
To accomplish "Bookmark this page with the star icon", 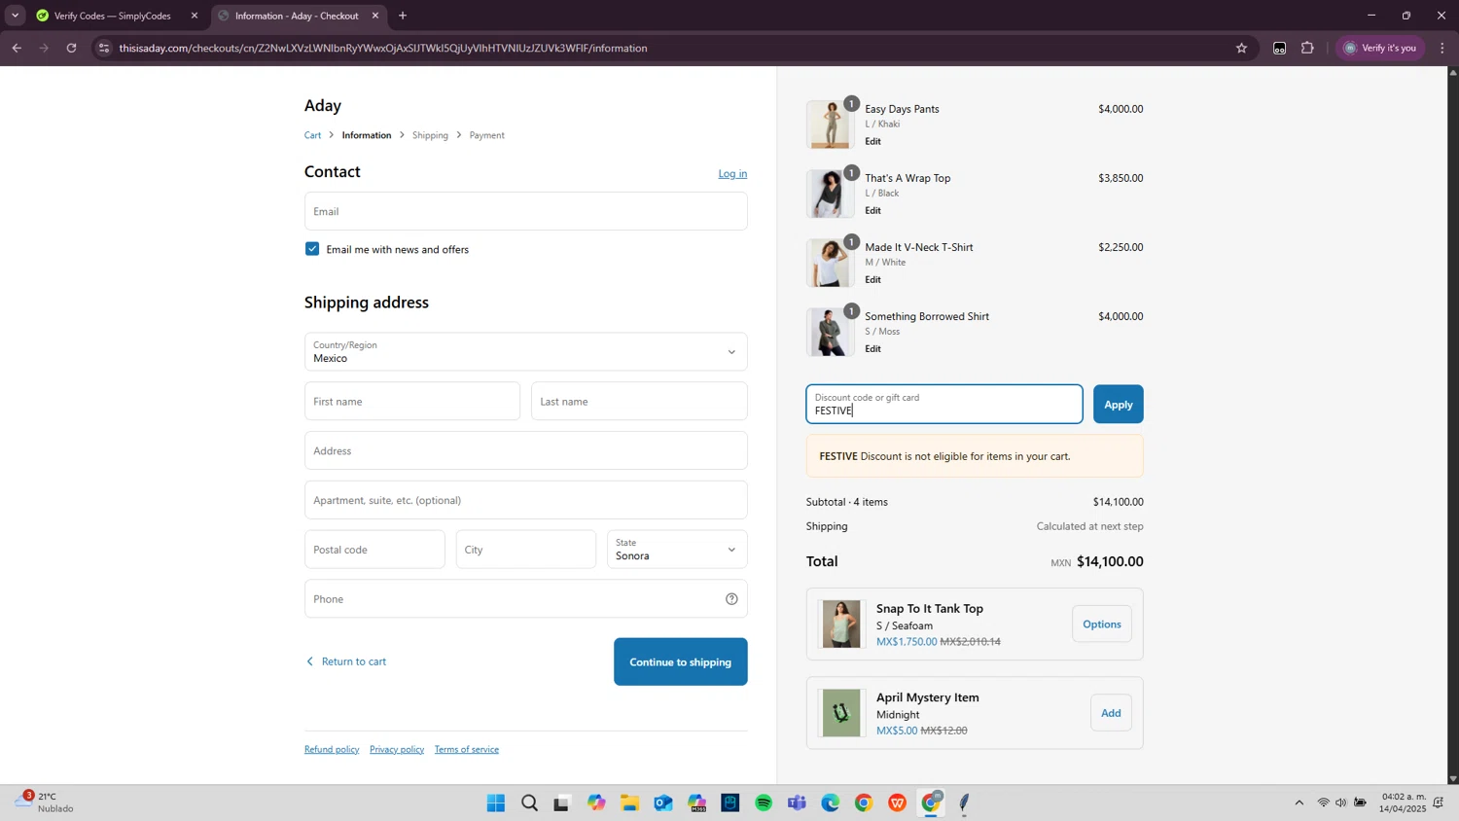I will click(1241, 48).
